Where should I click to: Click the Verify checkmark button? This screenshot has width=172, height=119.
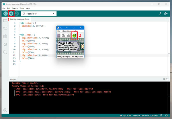(5, 13)
